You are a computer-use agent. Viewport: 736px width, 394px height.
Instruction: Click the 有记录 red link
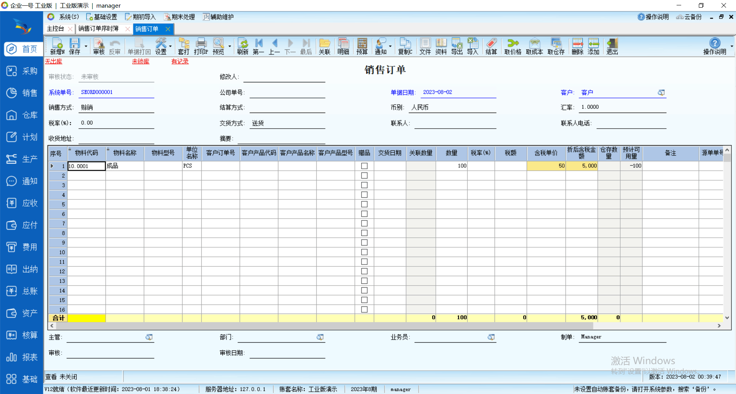point(180,62)
